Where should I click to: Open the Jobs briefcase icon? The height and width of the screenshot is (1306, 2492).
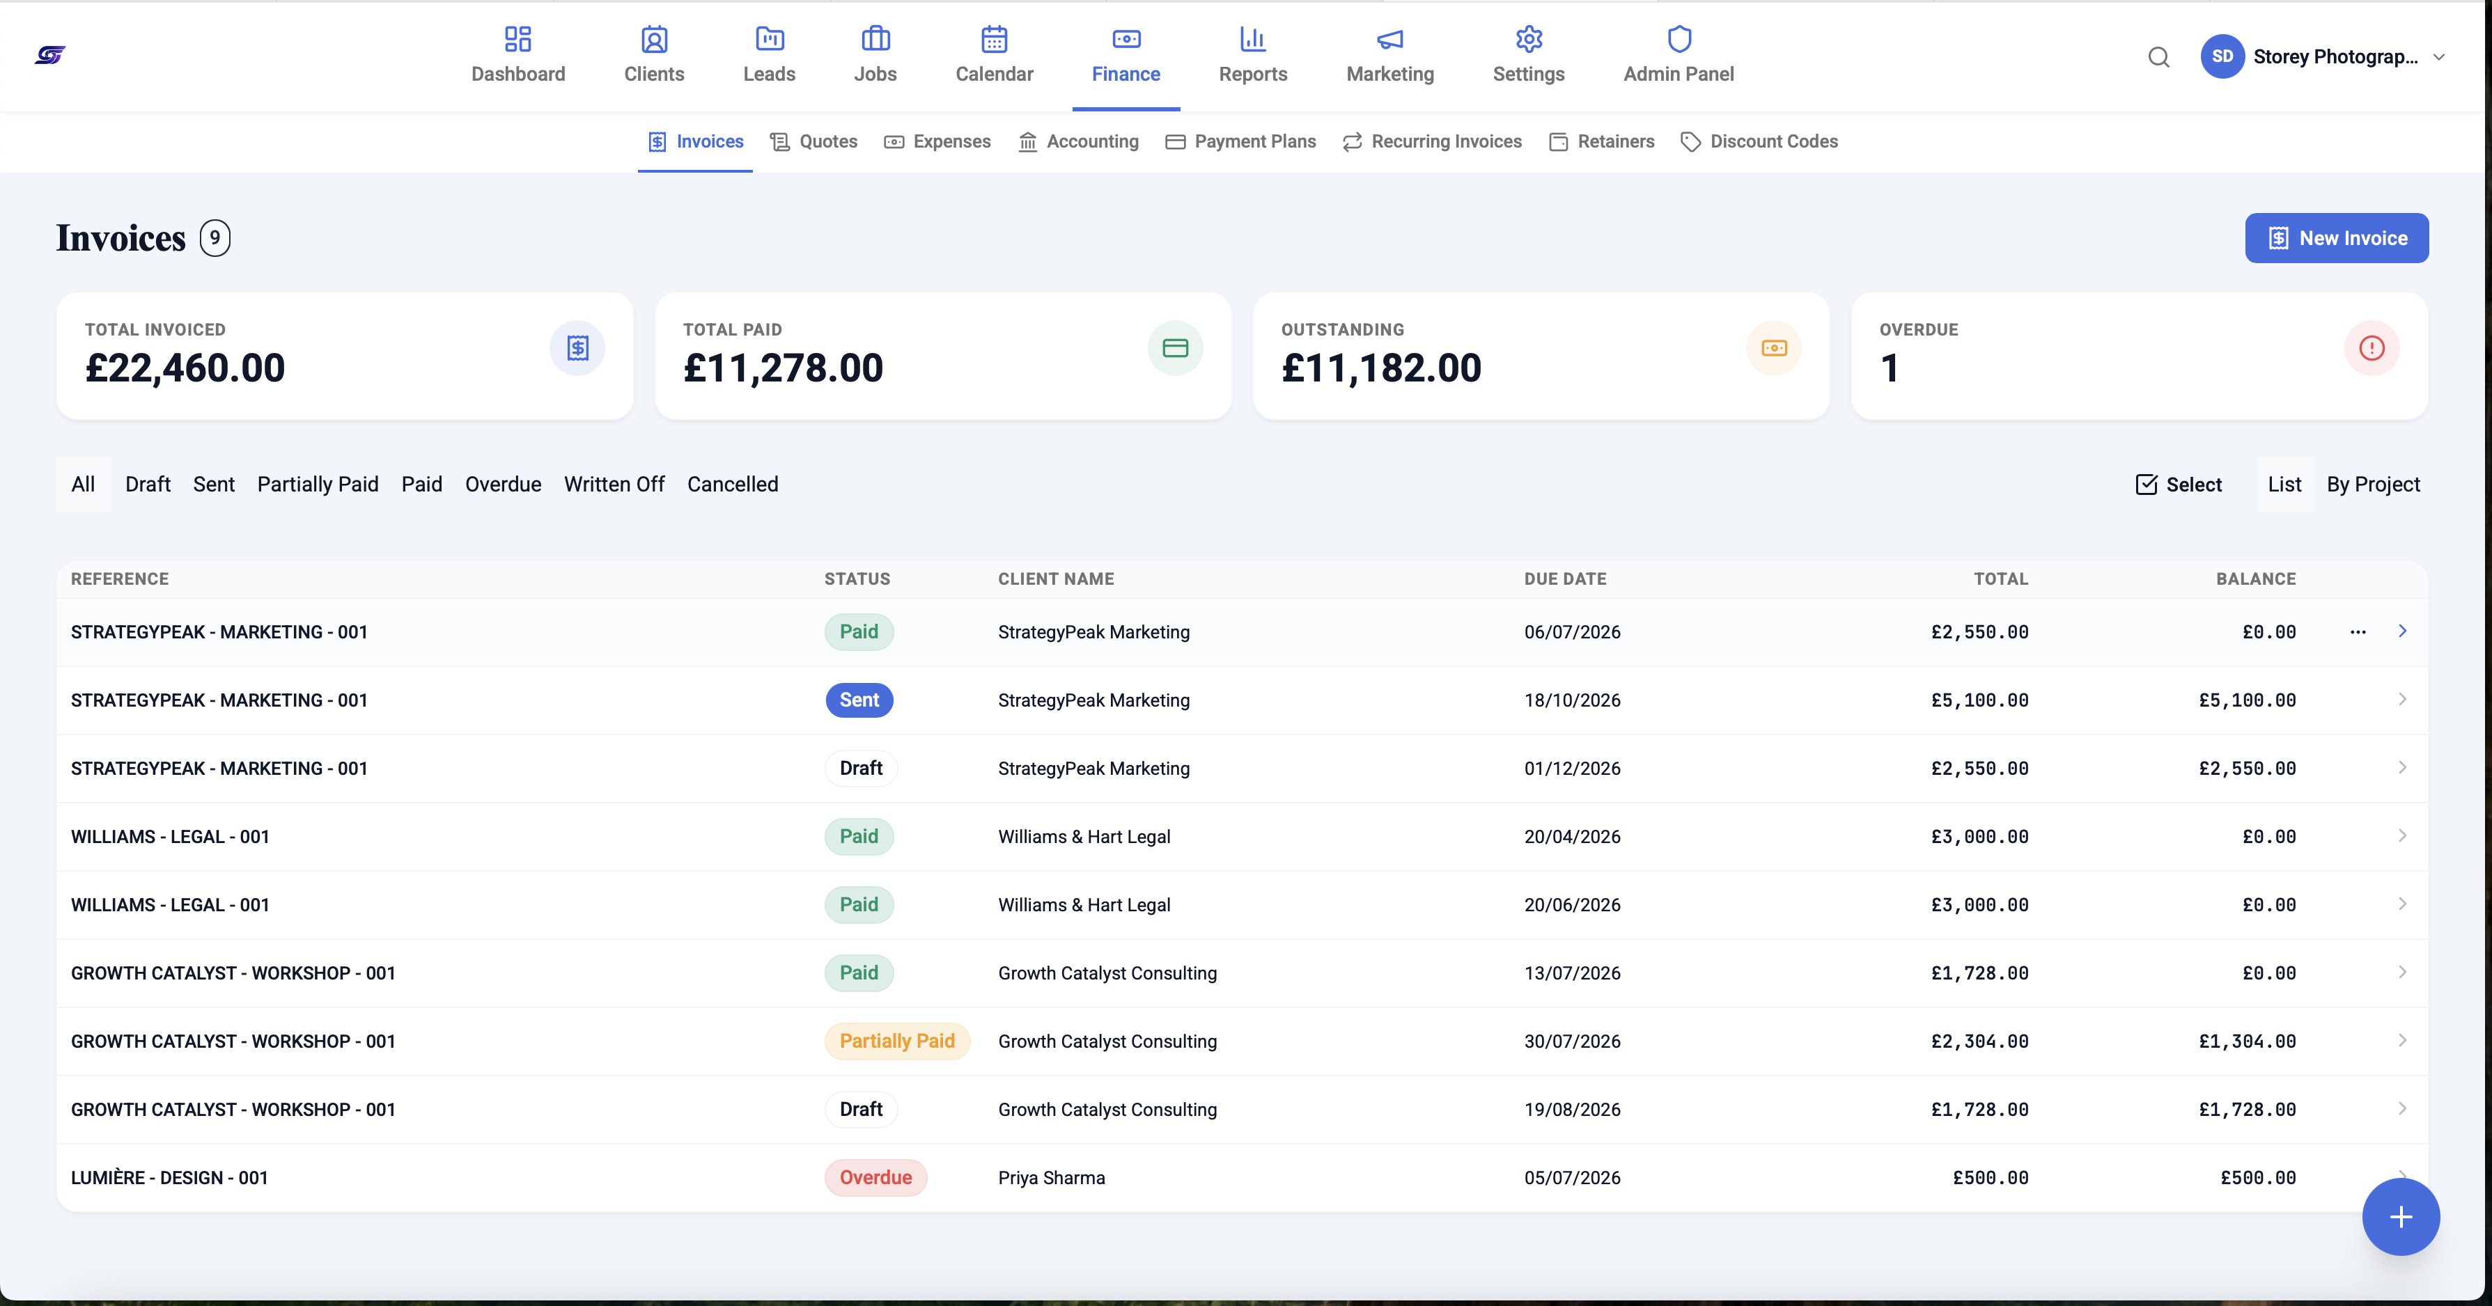pyautogui.click(x=875, y=39)
